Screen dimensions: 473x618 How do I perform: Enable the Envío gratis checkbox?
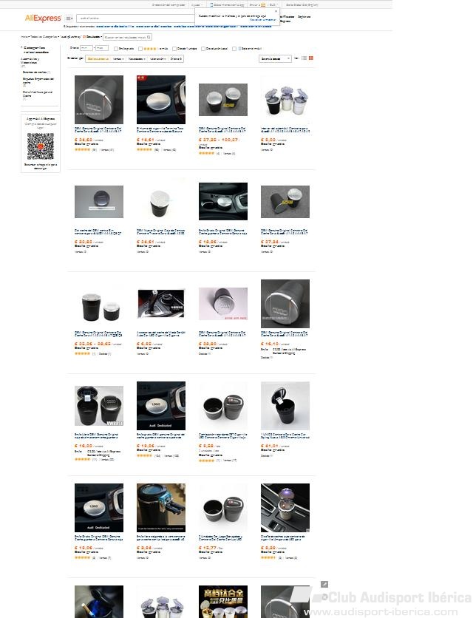[x=116, y=49]
